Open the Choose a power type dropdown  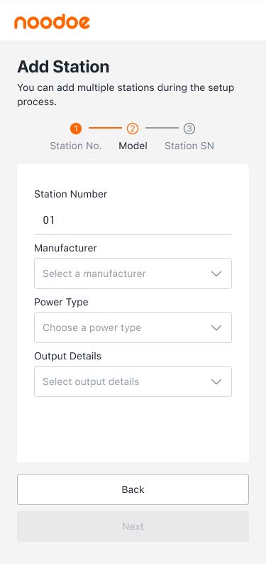click(133, 327)
